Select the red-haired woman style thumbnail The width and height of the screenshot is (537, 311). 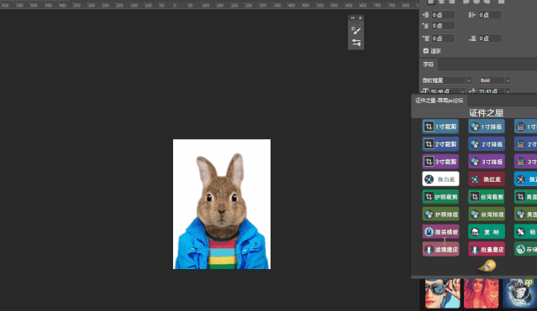[x=482, y=293]
